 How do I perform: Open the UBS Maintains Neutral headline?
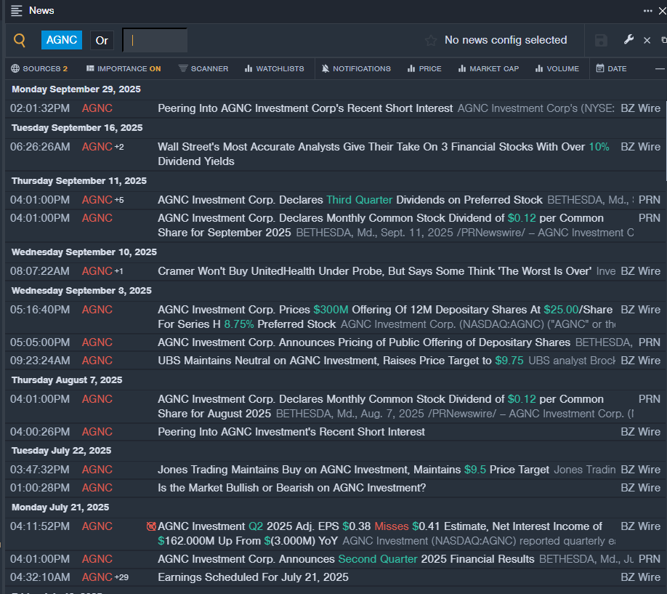click(x=324, y=361)
